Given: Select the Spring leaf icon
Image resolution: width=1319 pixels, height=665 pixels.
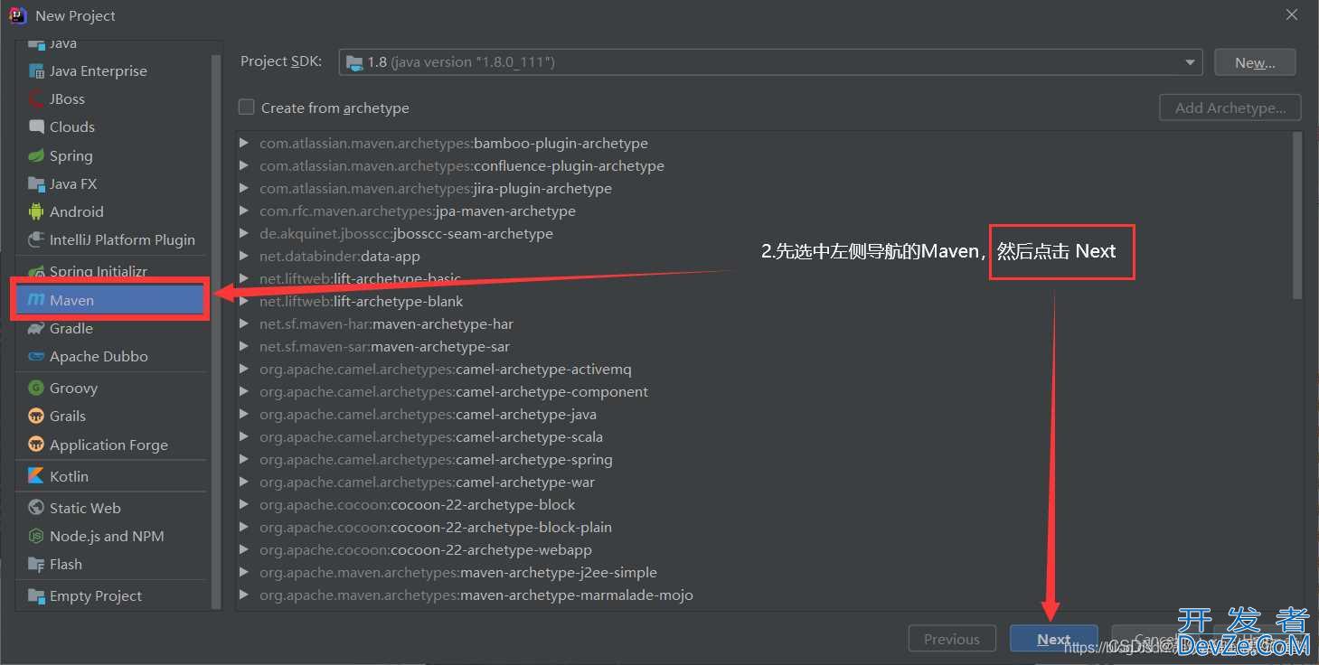Looking at the screenshot, I should [x=36, y=155].
